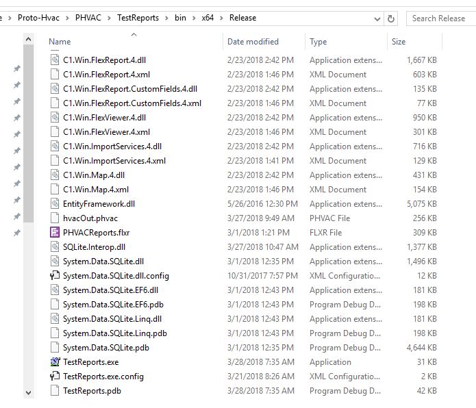This screenshot has width=476, height=408.
Task: Select the file name System.Data.SQLite.dll.config
Action: (x=116, y=276)
